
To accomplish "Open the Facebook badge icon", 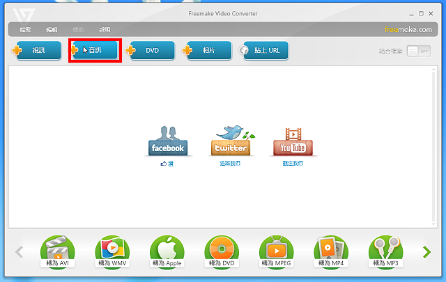I will click(x=168, y=141).
